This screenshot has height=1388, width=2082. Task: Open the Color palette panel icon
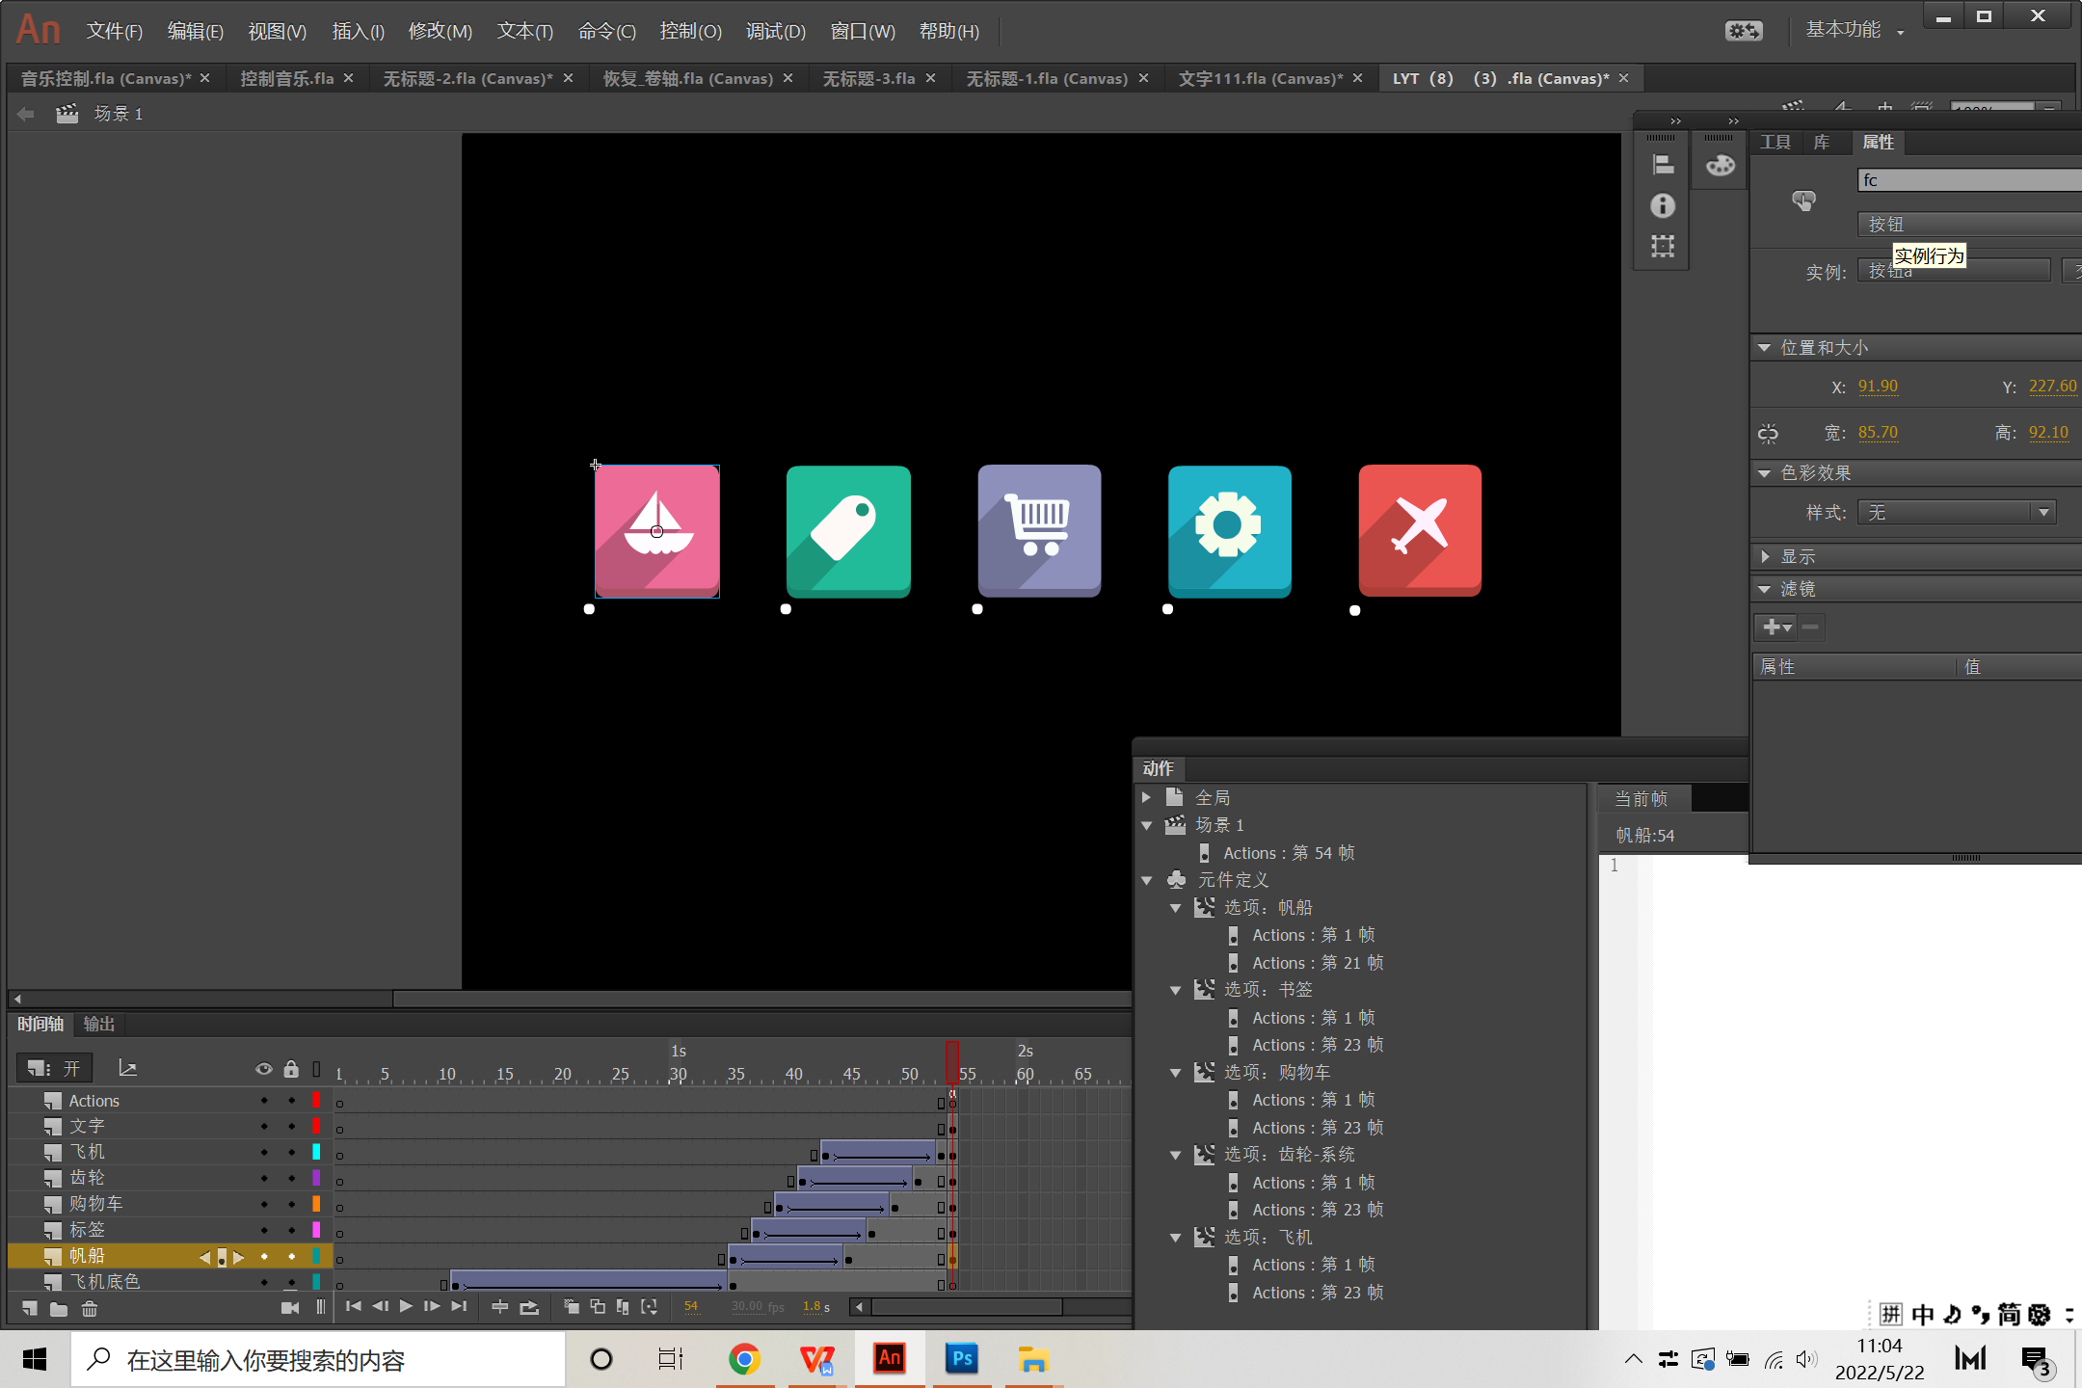[1721, 166]
